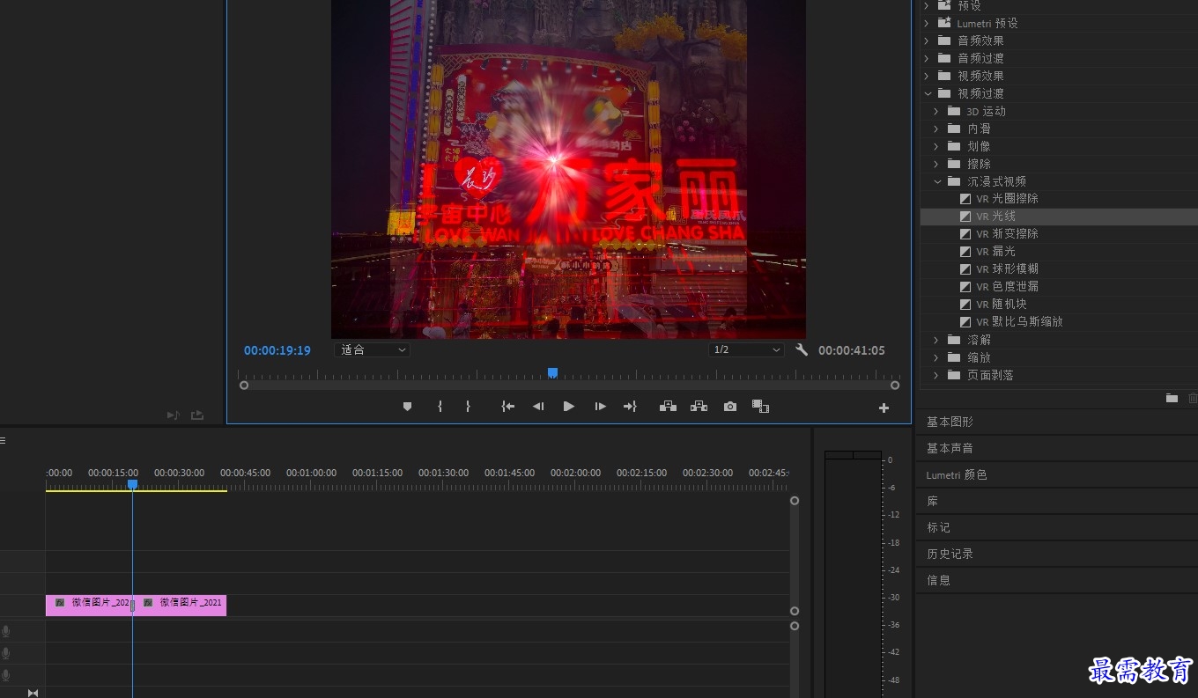Screen dimensions: 1198x698
Task: Export frame with the camera icon
Action: (x=729, y=407)
